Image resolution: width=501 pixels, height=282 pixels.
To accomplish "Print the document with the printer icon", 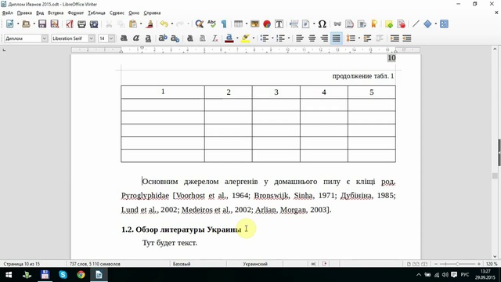I will coord(81,24).
